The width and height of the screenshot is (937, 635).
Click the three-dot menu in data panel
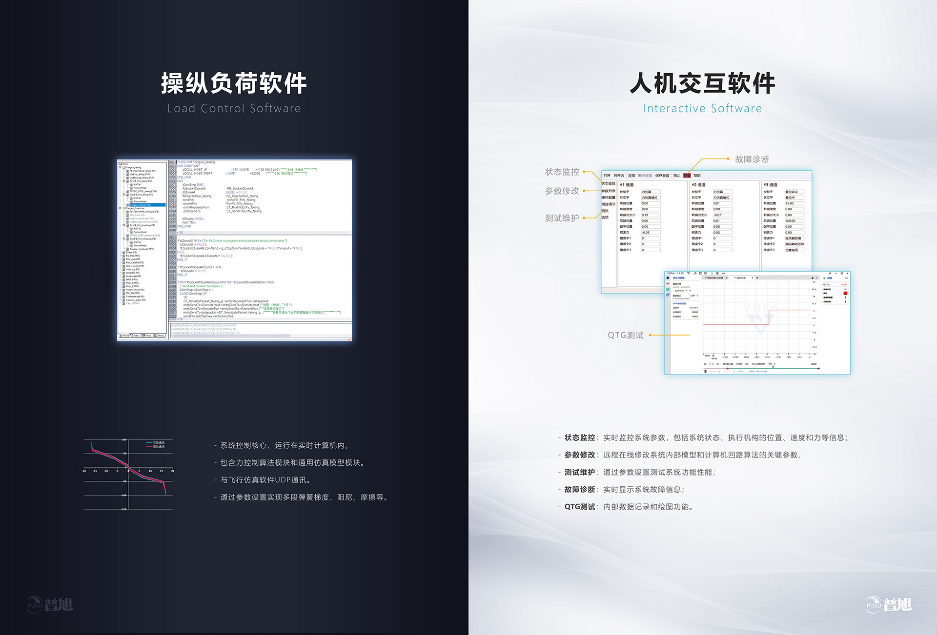[x=846, y=278]
